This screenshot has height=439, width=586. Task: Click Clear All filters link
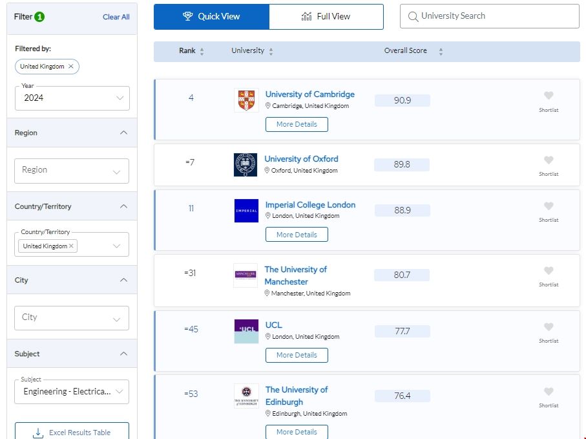pos(116,17)
